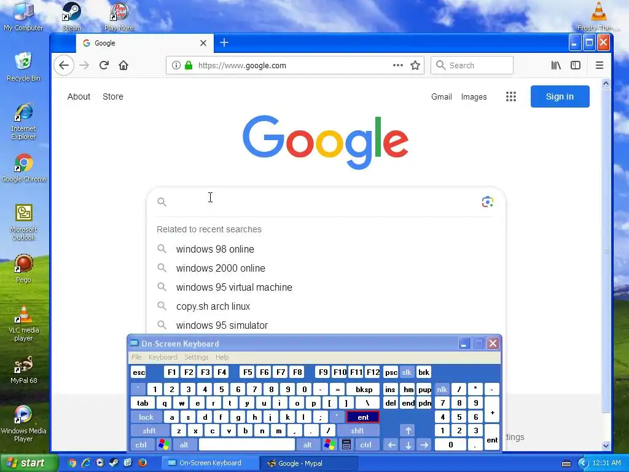Open the Images link

pyautogui.click(x=474, y=96)
